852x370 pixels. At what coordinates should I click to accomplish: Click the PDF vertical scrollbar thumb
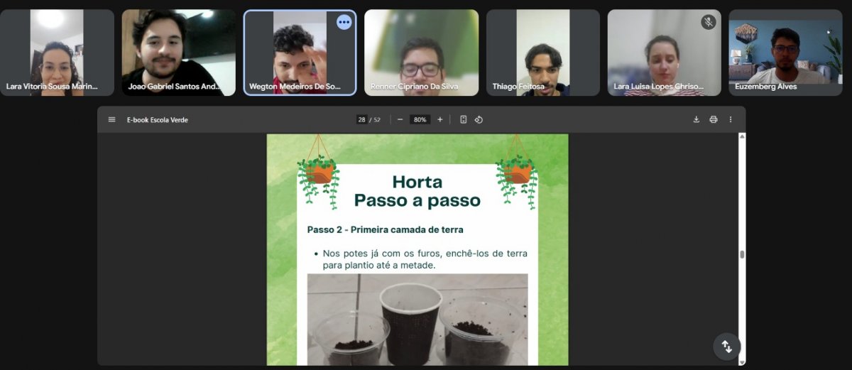pos(742,254)
